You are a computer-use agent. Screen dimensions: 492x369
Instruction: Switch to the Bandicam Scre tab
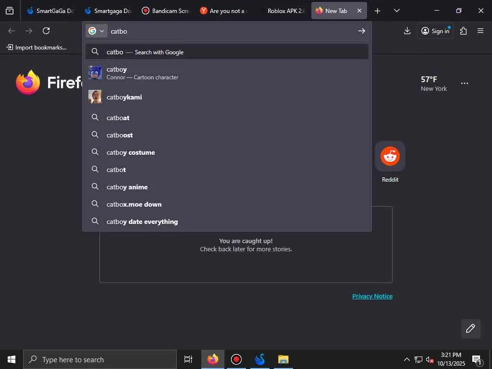[165, 11]
